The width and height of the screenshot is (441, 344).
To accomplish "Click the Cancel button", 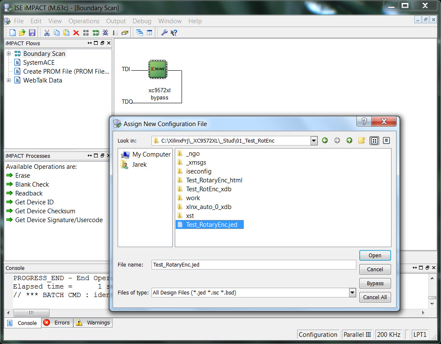I will (375, 269).
